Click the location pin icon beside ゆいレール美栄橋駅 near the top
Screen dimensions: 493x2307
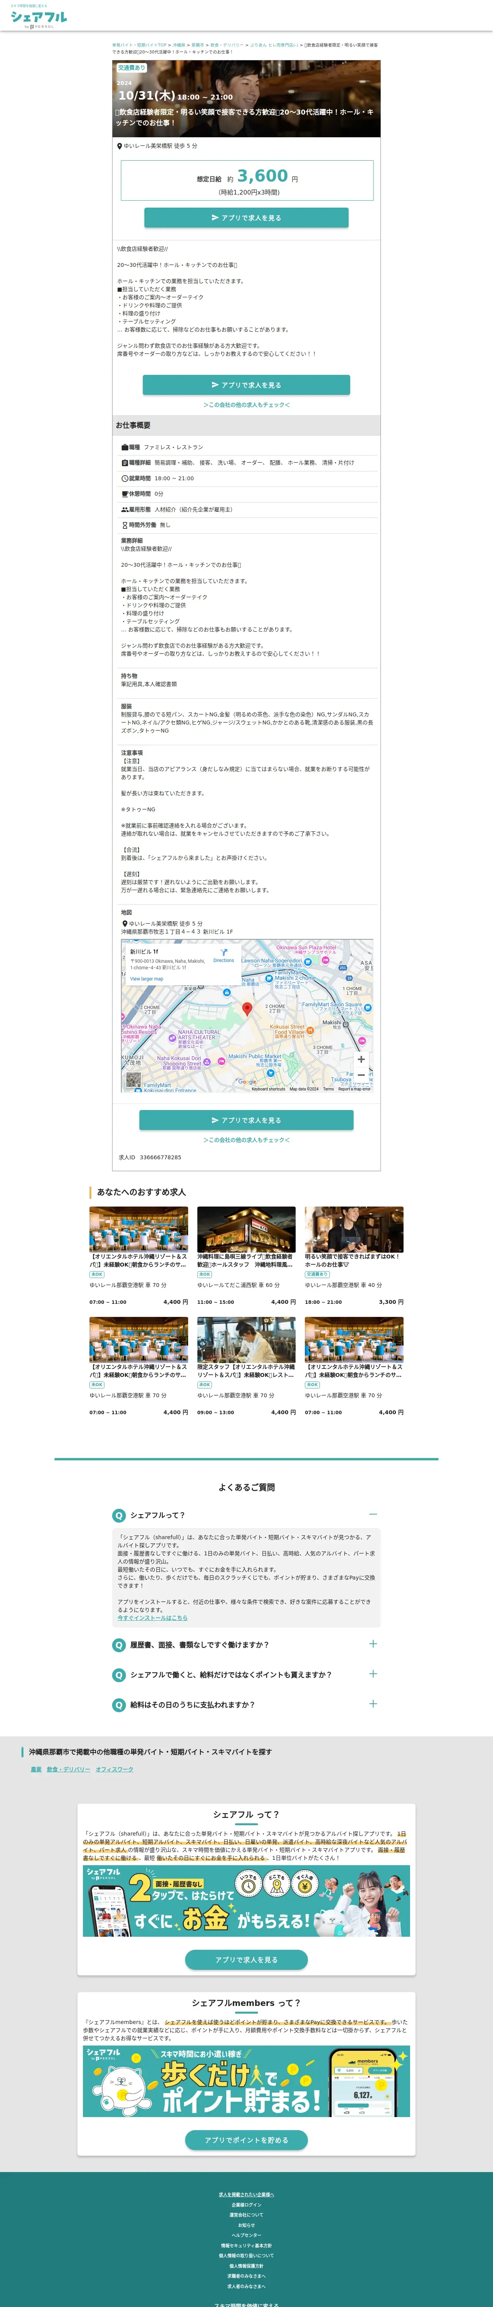(120, 146)
